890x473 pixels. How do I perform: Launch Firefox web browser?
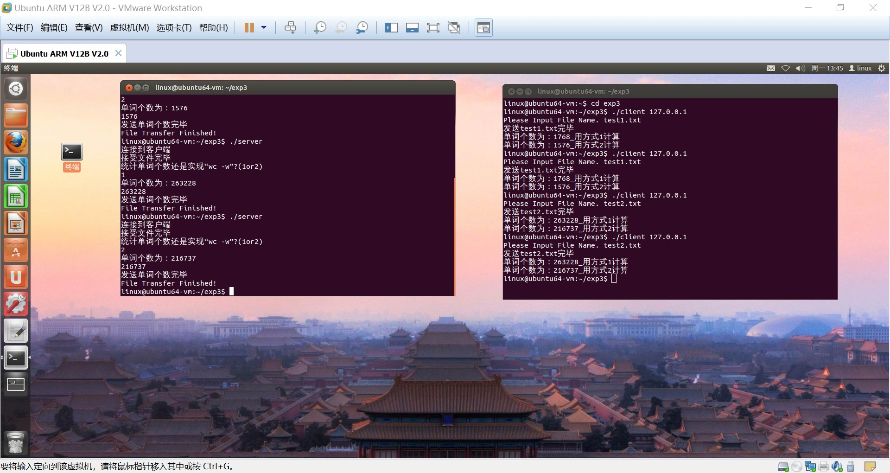(x=16, y=142)
